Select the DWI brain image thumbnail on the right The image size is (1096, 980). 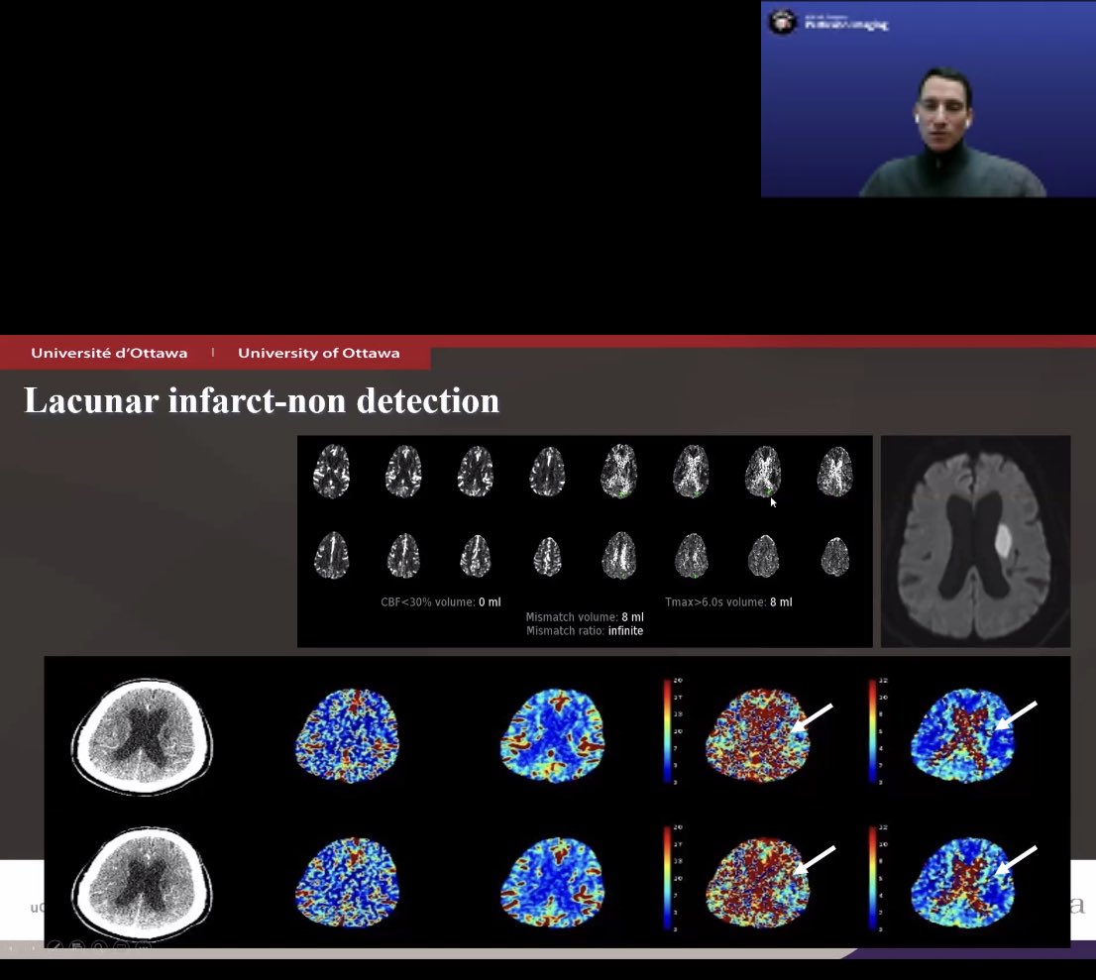tap(974, 541)
